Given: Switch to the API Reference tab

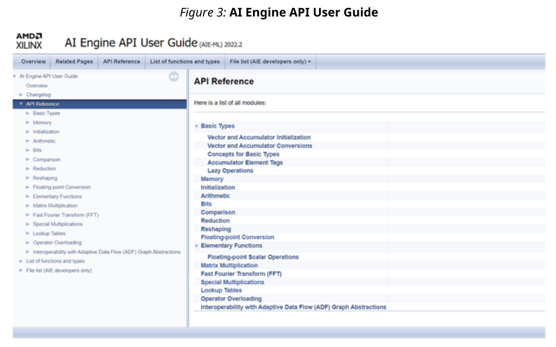Looking at the screenshot, I should [121, 61].
